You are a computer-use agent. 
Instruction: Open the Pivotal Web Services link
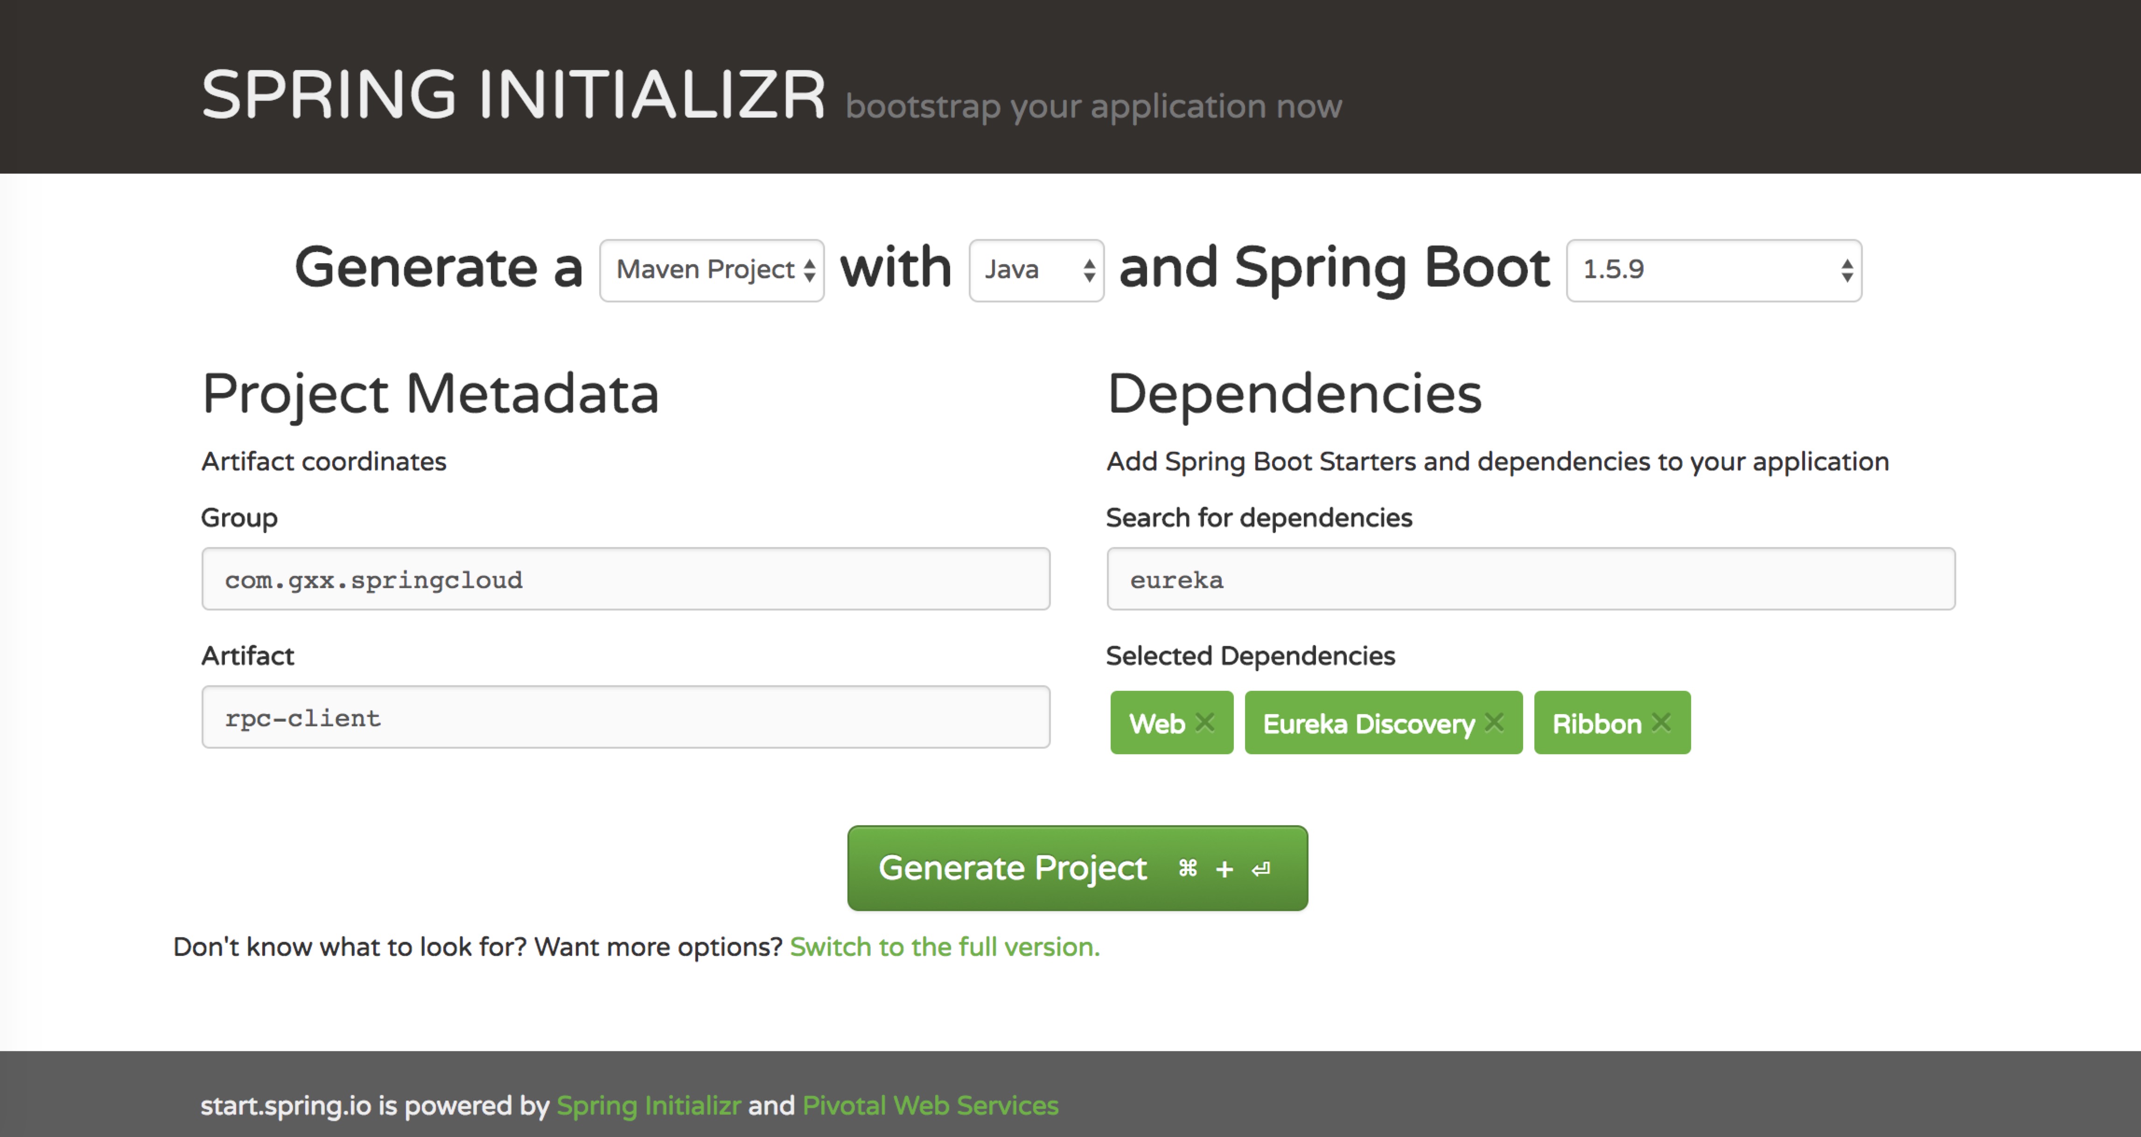point(930,1105)
